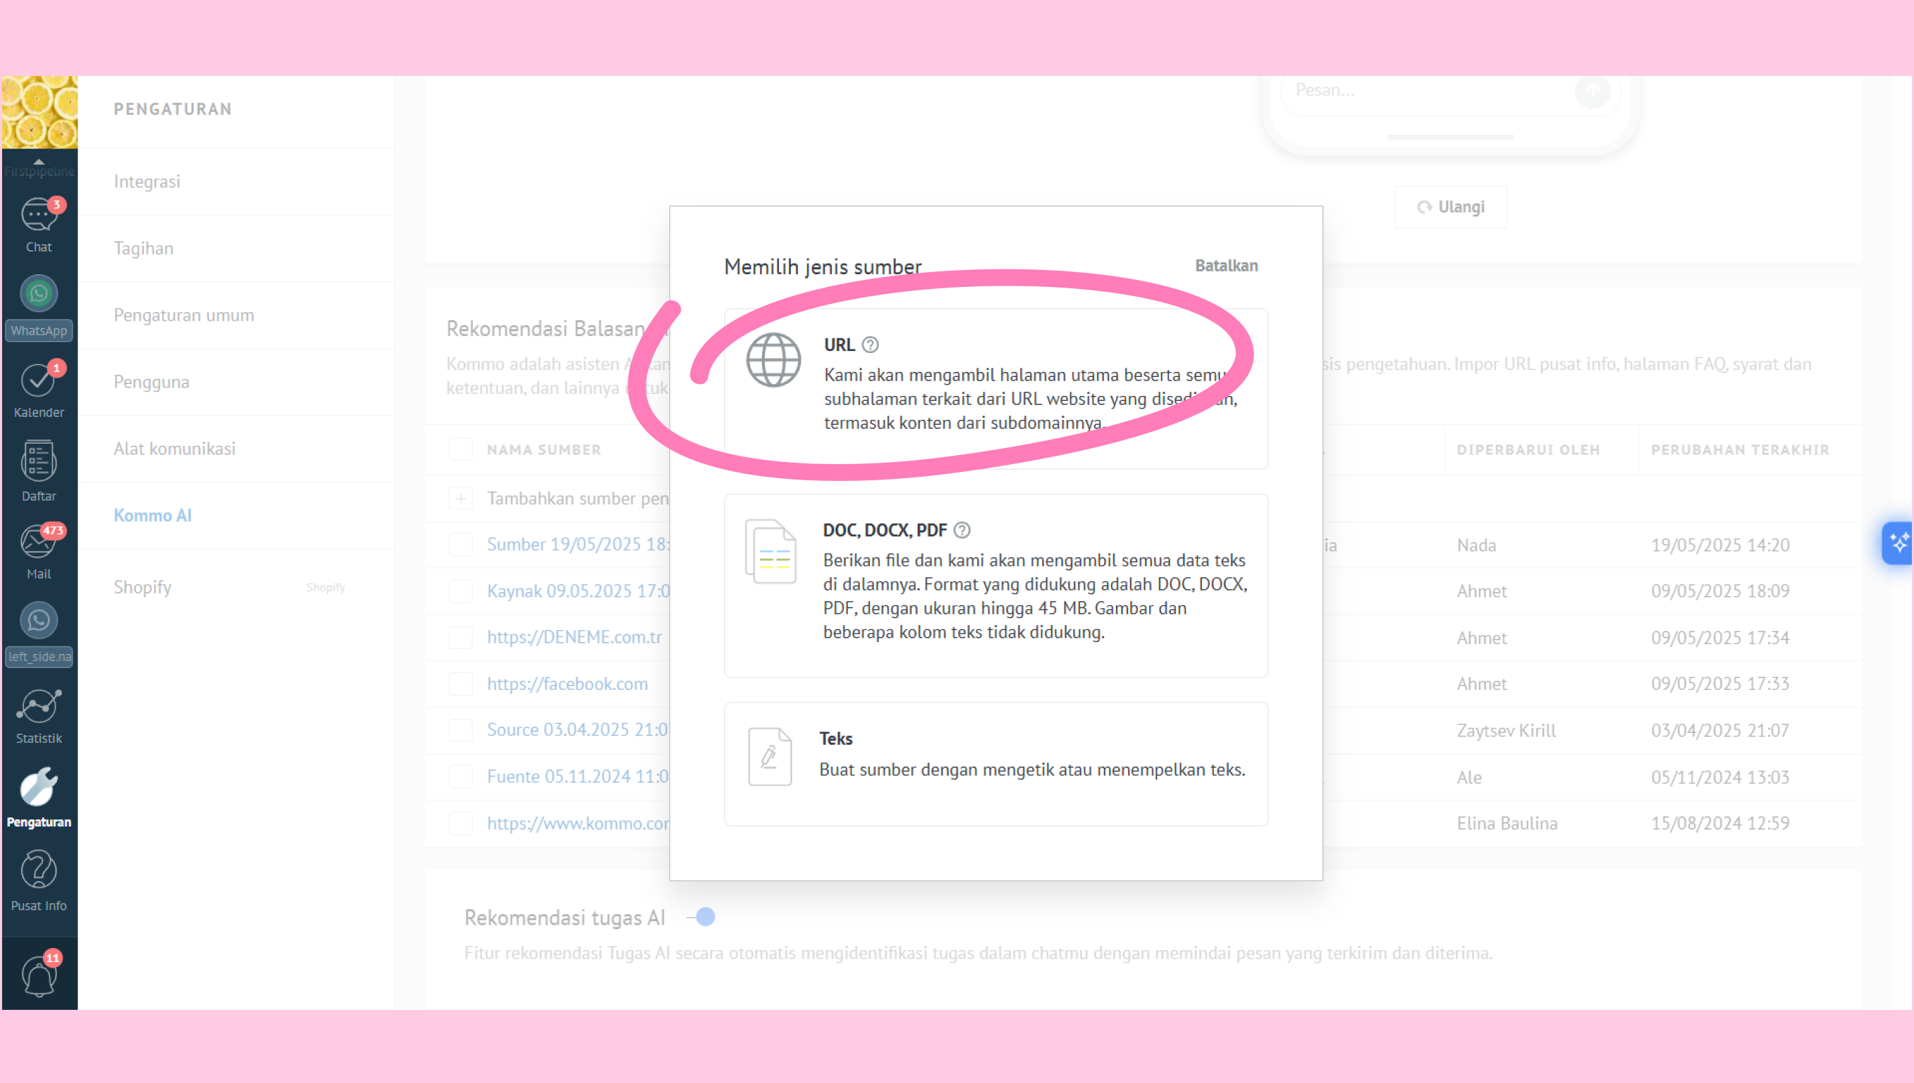Collapse the pipeline arrow above Firstpipeline
The image size is (1914, 1083).
point(39,160)
